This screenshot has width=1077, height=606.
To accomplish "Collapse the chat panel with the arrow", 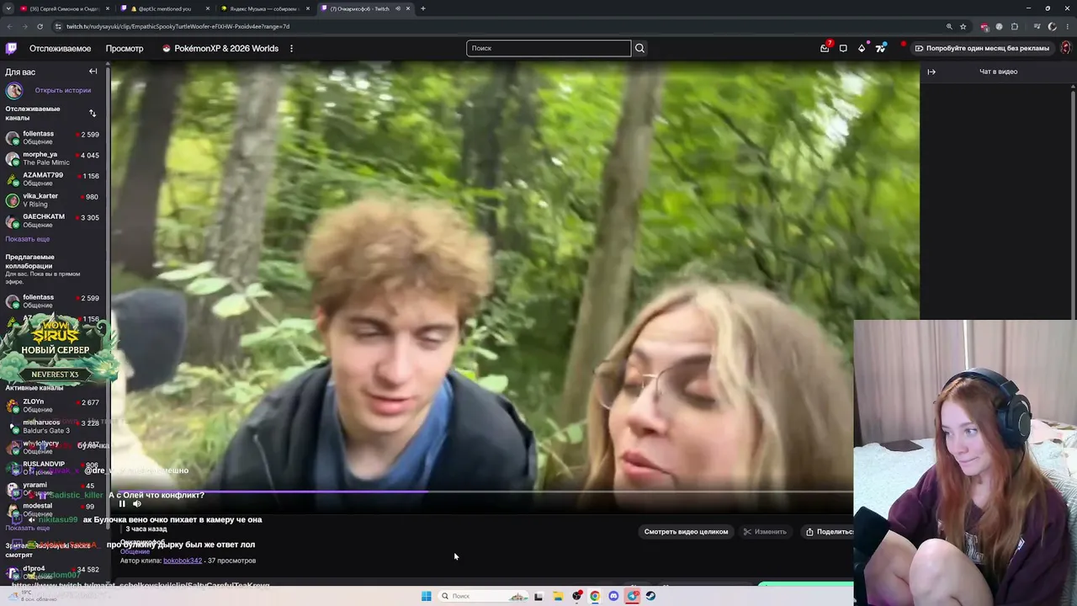I will 931,72.
